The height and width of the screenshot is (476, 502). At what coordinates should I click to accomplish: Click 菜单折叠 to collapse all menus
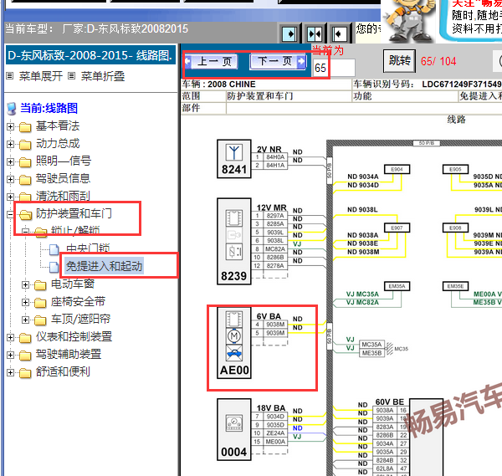pyautogui.click(x=102, y=76)
